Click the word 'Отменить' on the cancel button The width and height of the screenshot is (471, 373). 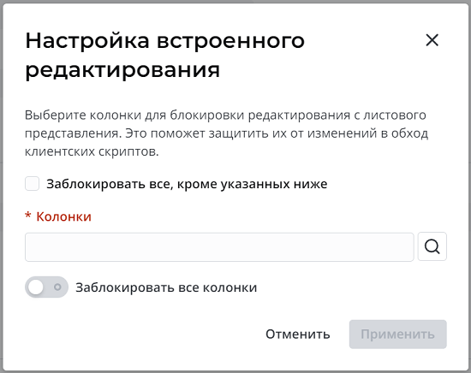tap(298, 335)
